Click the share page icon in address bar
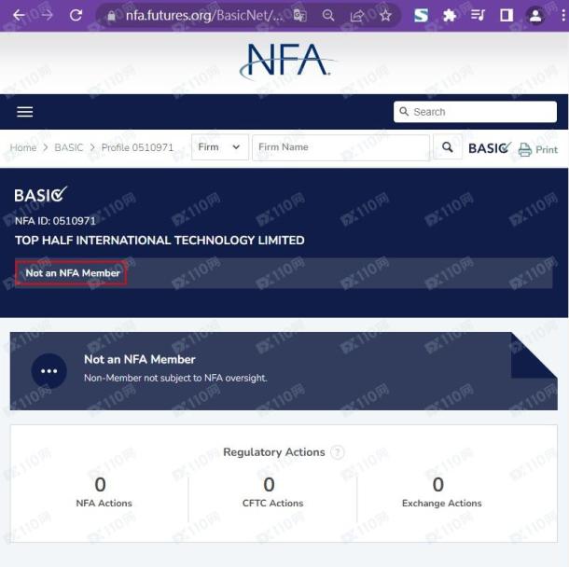 357,15
